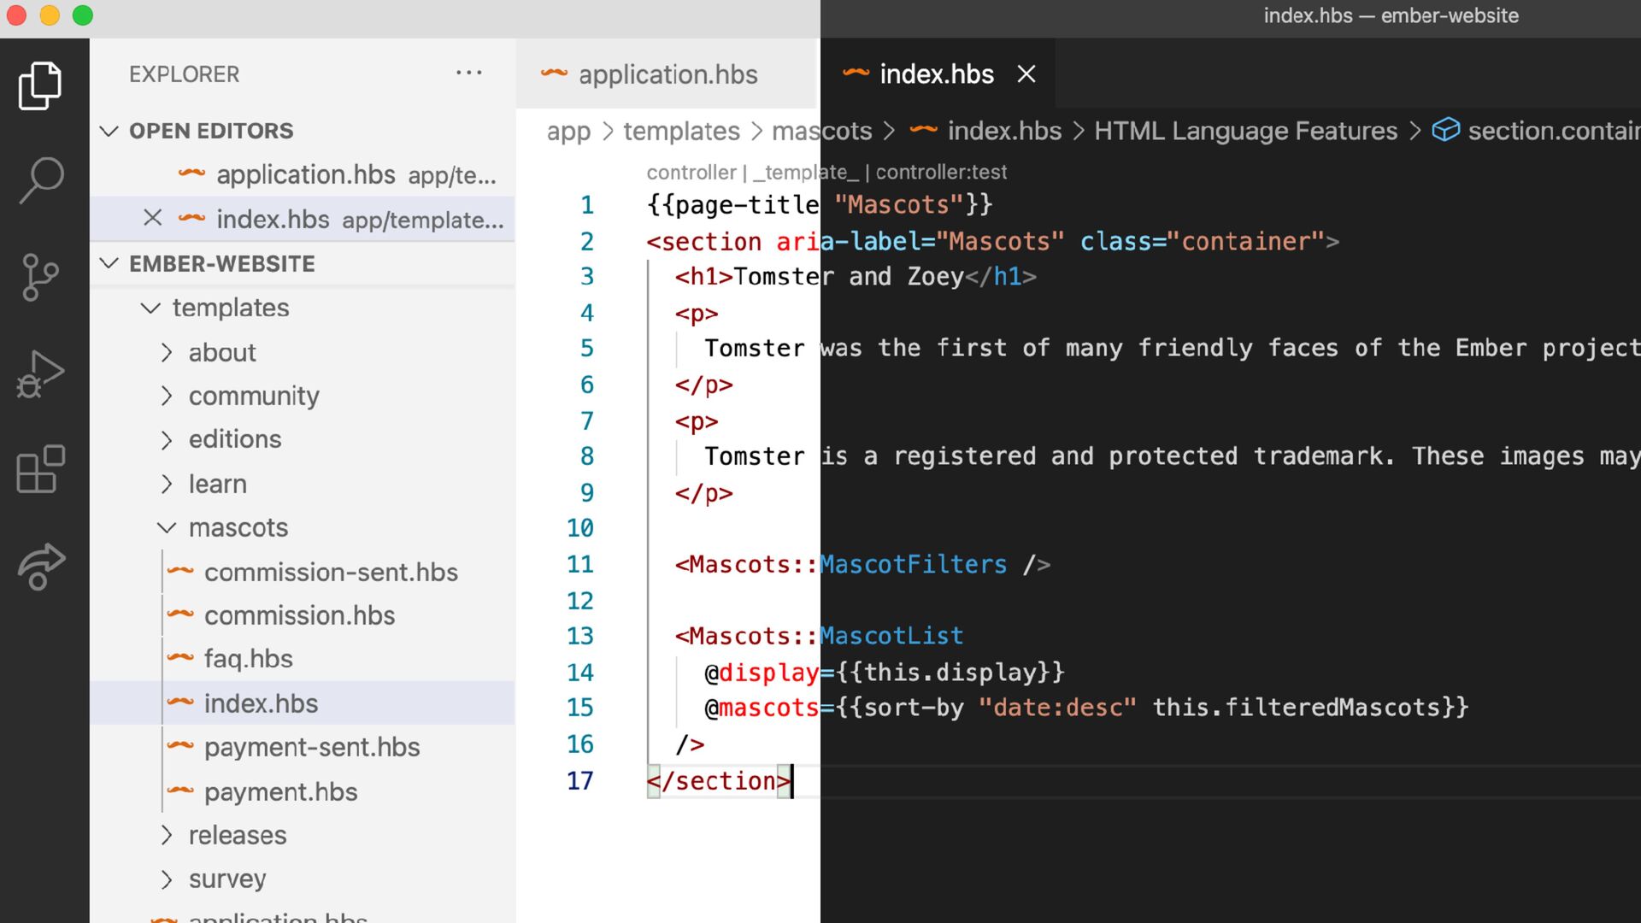Click the EXPLORER panel title

pyautogui.click(x=184, y=74)
